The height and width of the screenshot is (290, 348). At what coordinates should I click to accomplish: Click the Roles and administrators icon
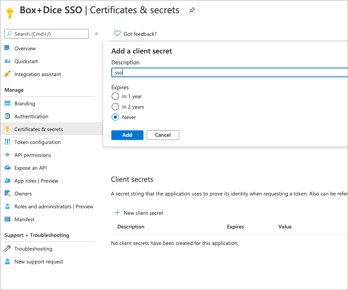[x=7, y=206]
